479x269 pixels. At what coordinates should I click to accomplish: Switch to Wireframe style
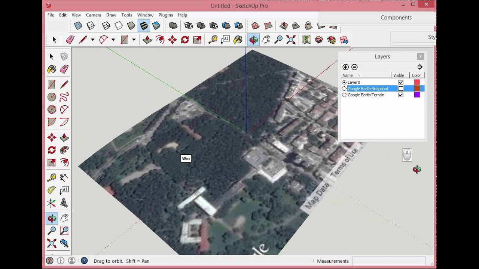tap(106, 26)
